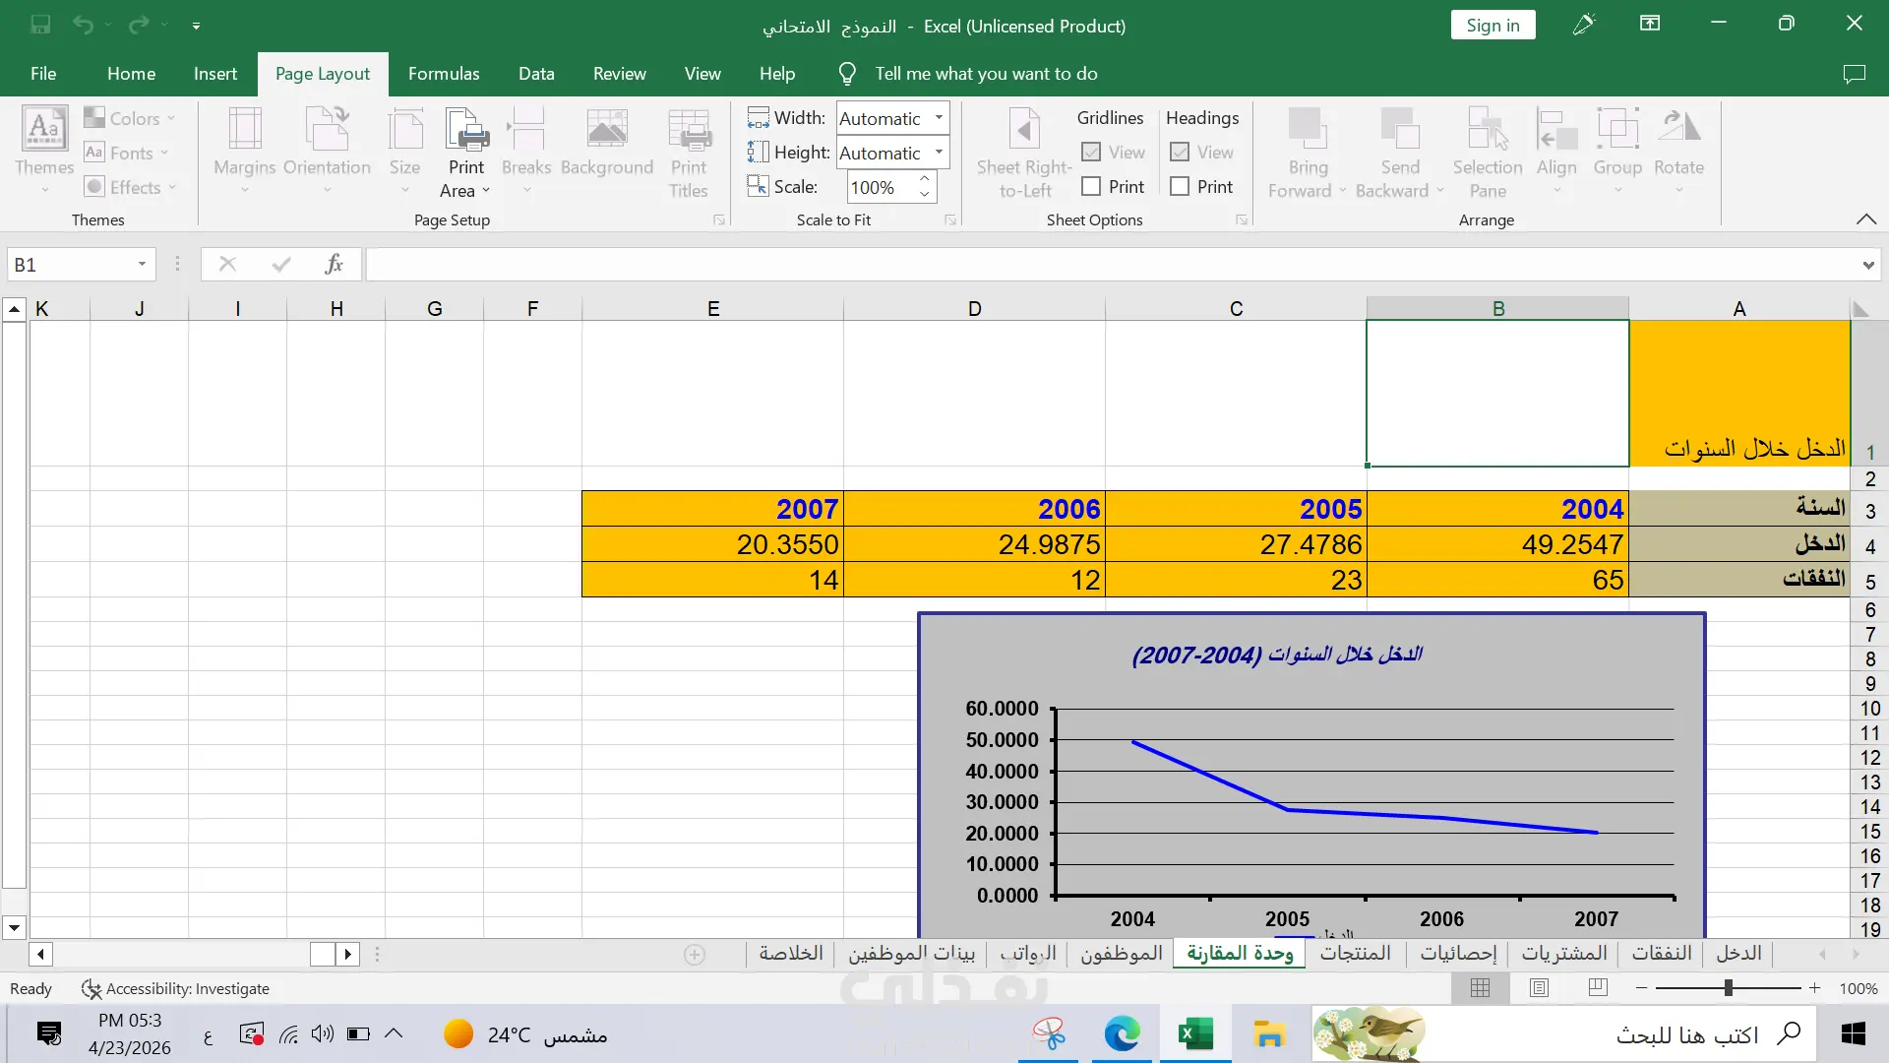This screenshot has height=1063, width=1889.
Task: Switch to the Review tab
Action: pyautogui.click(x=620, y=74)
